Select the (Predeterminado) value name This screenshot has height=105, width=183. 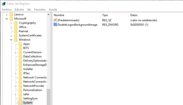(68, 20)
